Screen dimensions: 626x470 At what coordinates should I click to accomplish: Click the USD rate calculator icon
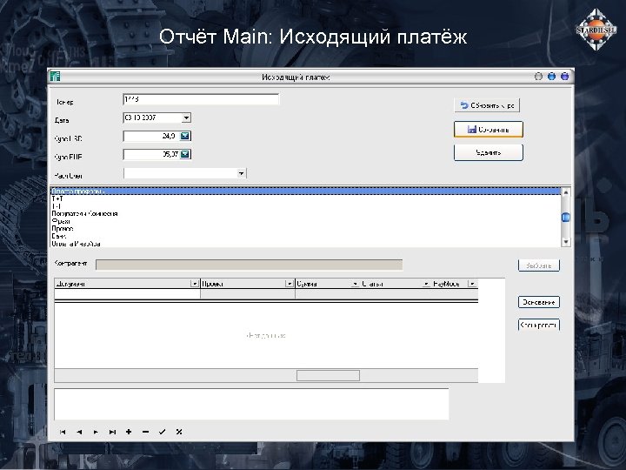[185, 136]
